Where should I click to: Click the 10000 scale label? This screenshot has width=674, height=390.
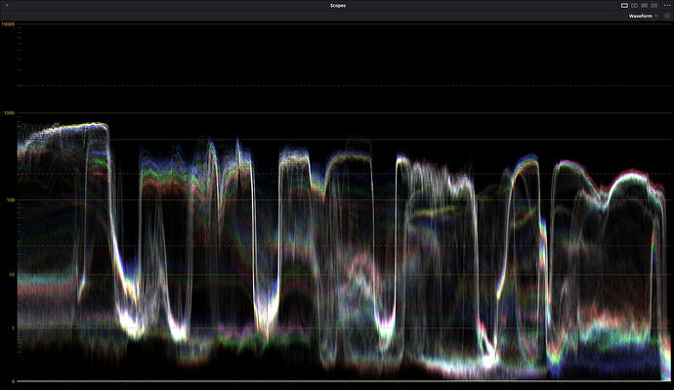(8, 24)
